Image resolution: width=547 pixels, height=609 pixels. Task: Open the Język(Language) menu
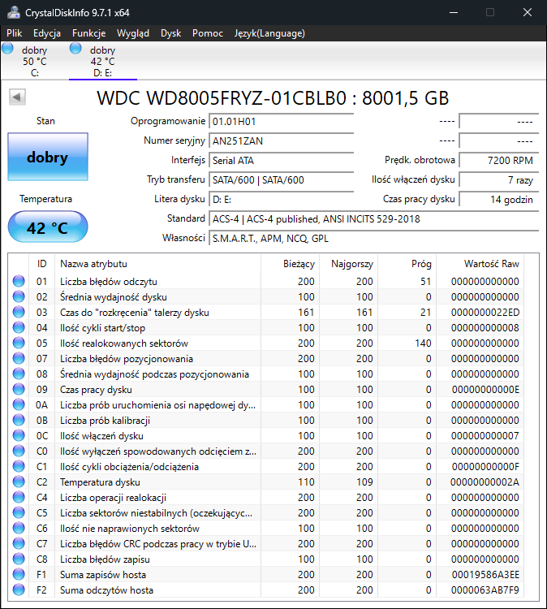pos(269,33)
